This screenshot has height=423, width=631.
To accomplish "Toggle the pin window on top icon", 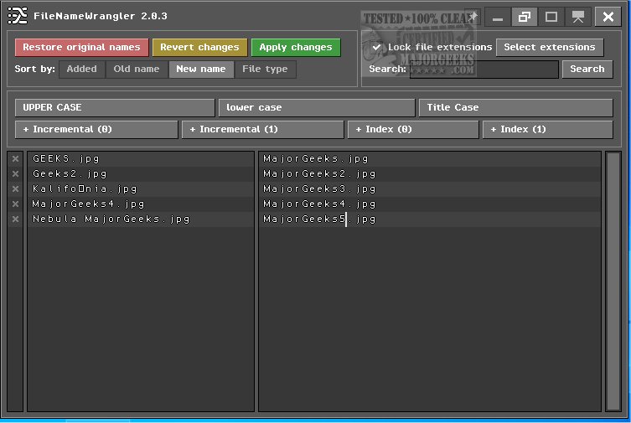I will (473, 17).
